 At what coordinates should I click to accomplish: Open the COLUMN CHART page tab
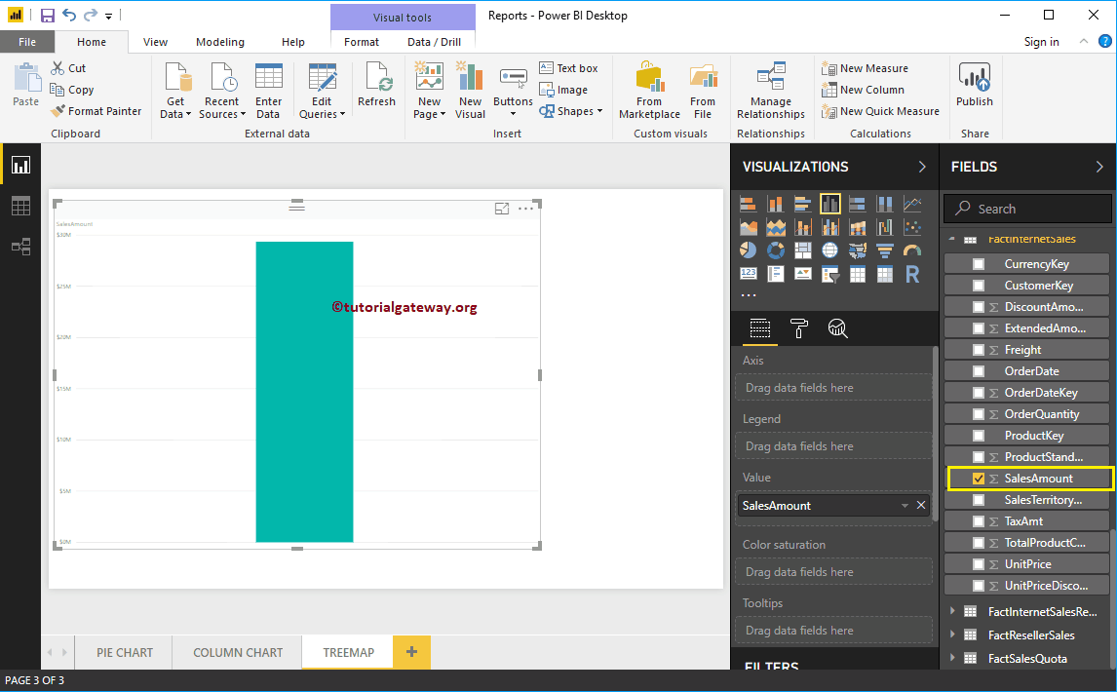(x=238, y=652)
